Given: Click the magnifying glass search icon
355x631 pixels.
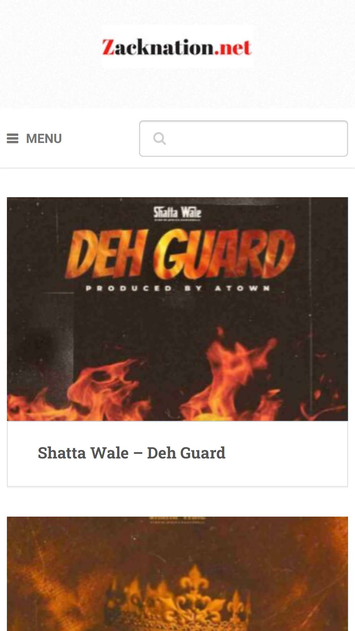Looking at the screenshot, I should pos(159,139).
